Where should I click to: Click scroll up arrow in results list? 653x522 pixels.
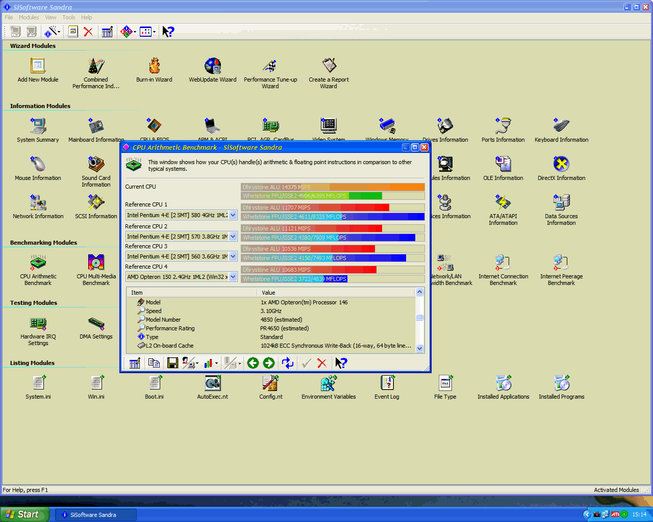coord(420,292)
